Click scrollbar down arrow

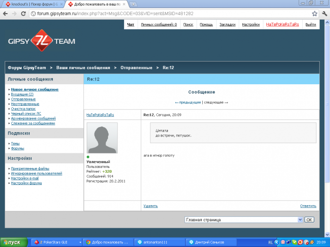(327, 234)
